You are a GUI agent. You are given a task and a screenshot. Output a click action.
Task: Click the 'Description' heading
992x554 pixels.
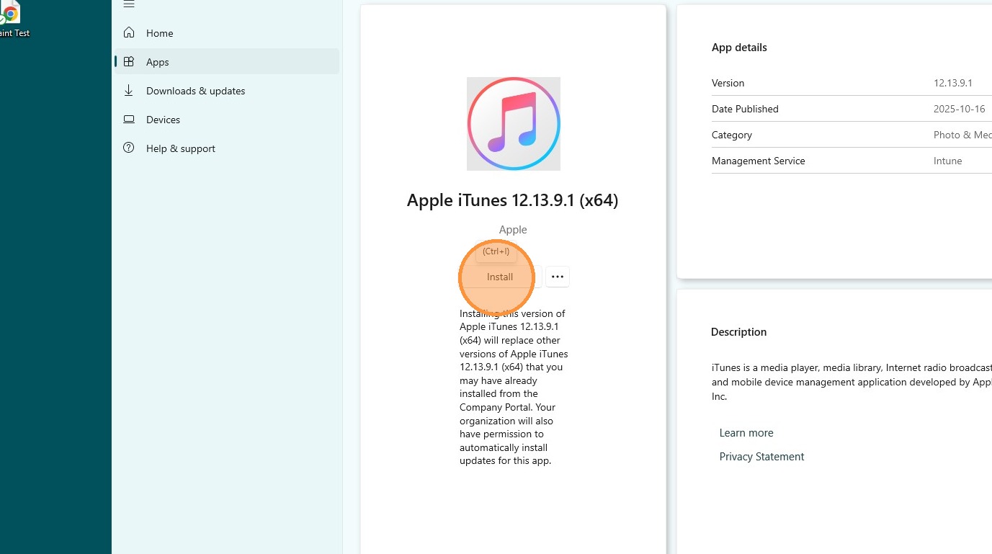[738, 332]
